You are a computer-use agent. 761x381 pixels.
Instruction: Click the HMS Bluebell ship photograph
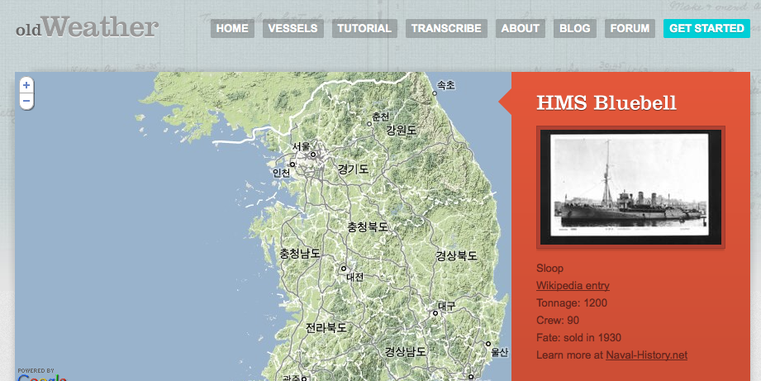[x=630, y=187]
